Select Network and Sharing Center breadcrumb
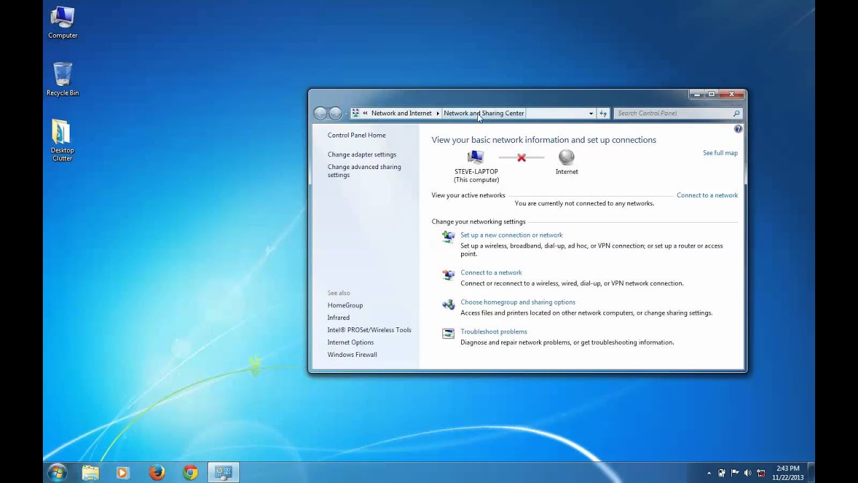Screen dimensions: 858x483 [x=484, y=113]
